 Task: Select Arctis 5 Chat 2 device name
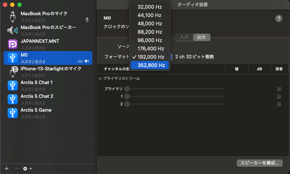pyautogui.click(x=37, y=96)
